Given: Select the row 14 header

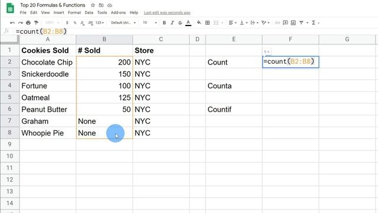Looking at the screenshot, I should pyautogui.click(x=9, y=204).
